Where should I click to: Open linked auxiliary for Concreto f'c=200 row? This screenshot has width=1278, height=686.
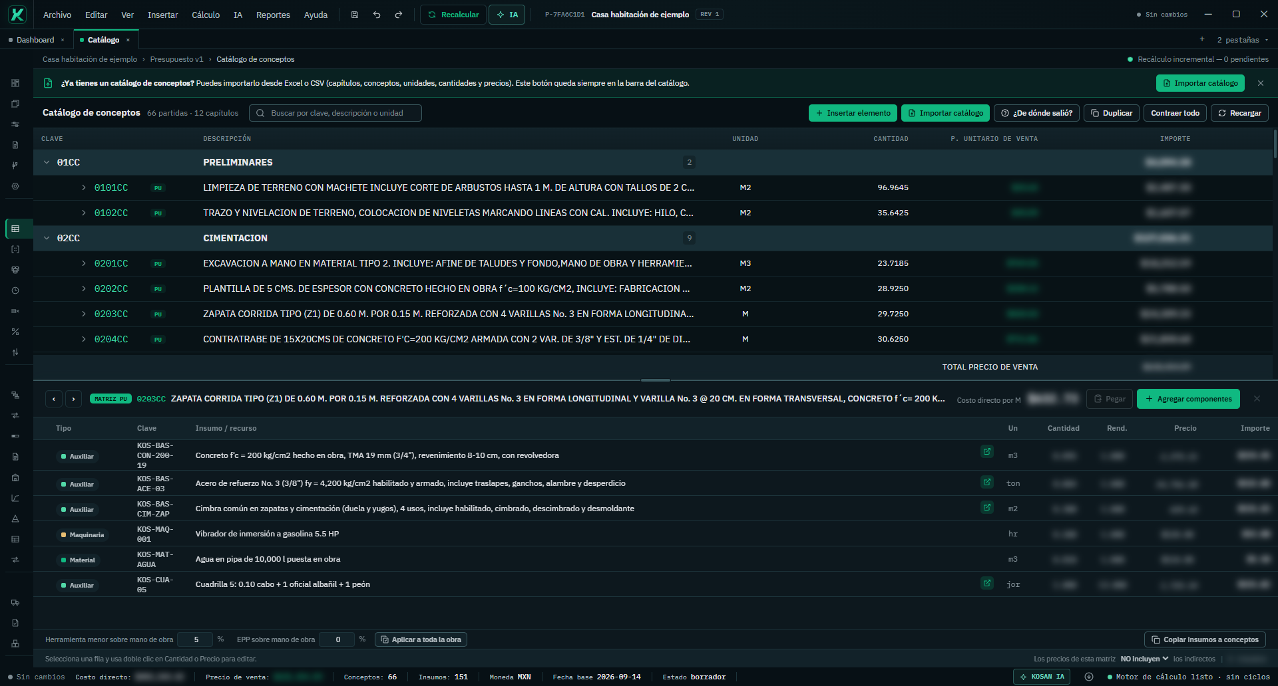click(x=987, y=451)
